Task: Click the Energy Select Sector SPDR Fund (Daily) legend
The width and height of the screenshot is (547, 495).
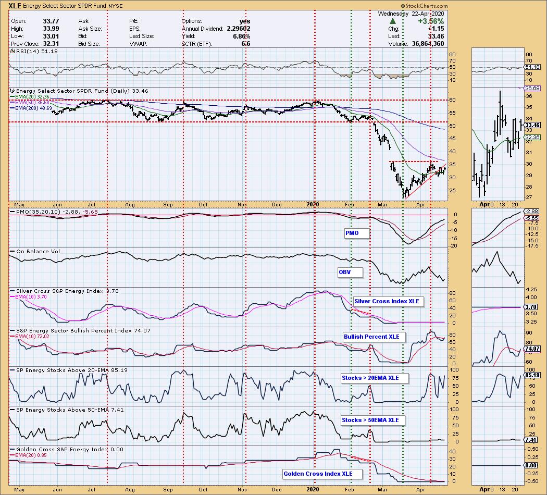Action: coord(82,91)
